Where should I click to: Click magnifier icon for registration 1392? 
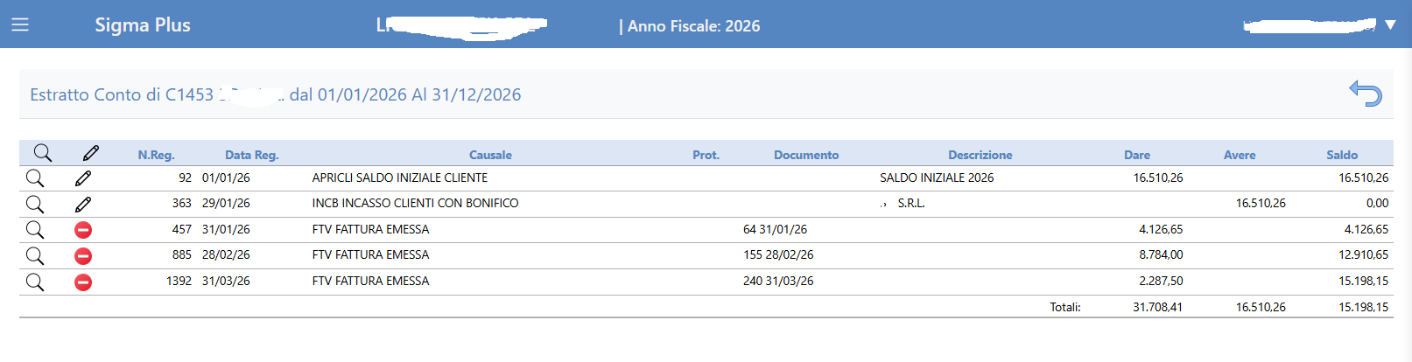(35, 282)
